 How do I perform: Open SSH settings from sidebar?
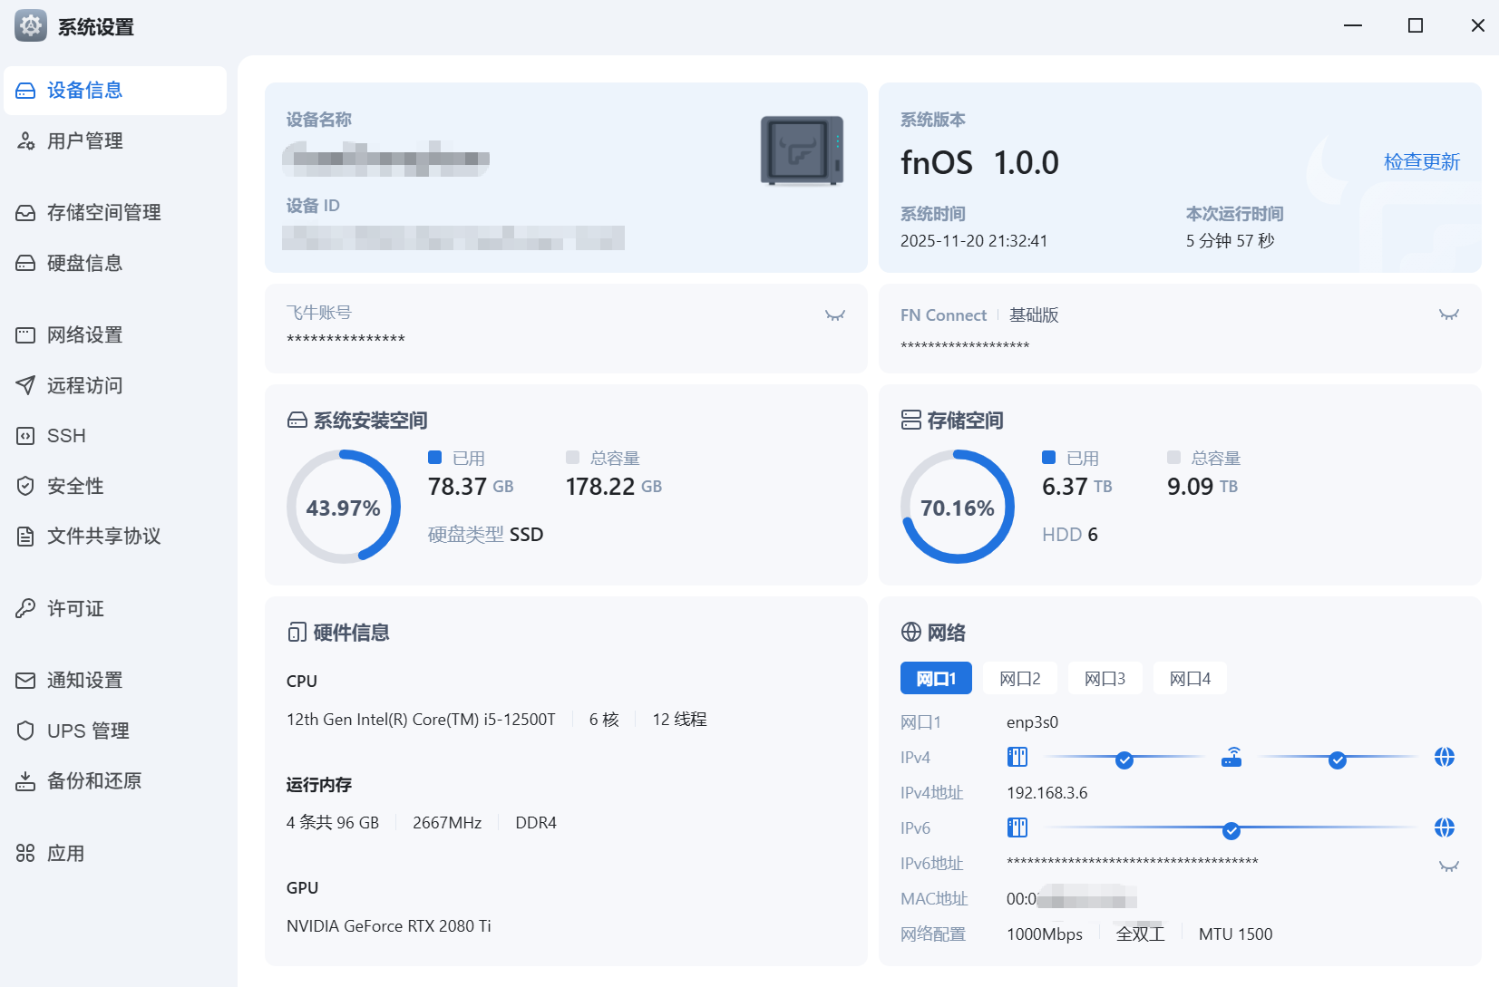66,436
